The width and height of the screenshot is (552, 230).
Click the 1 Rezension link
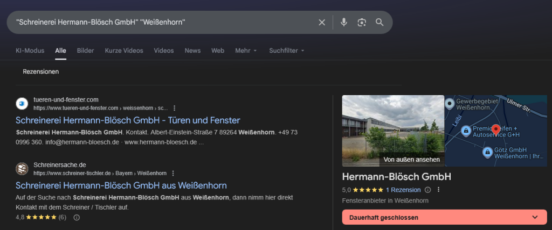[x=403, y=190]
